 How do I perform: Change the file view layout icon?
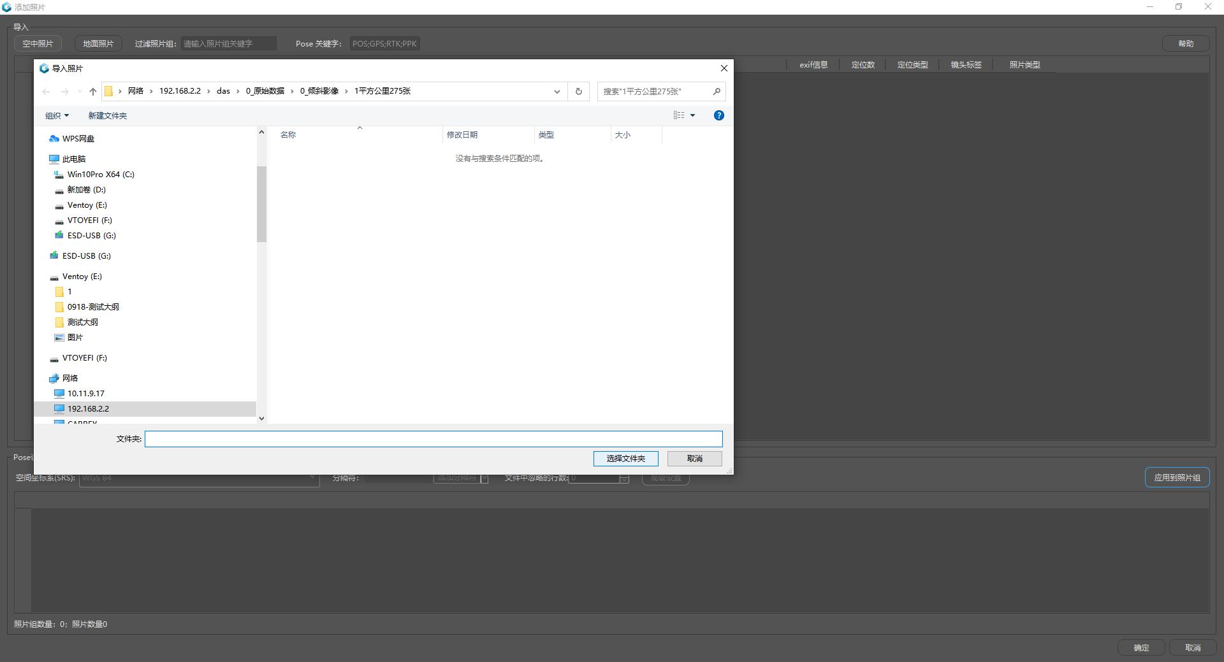(x=679, y=115)
